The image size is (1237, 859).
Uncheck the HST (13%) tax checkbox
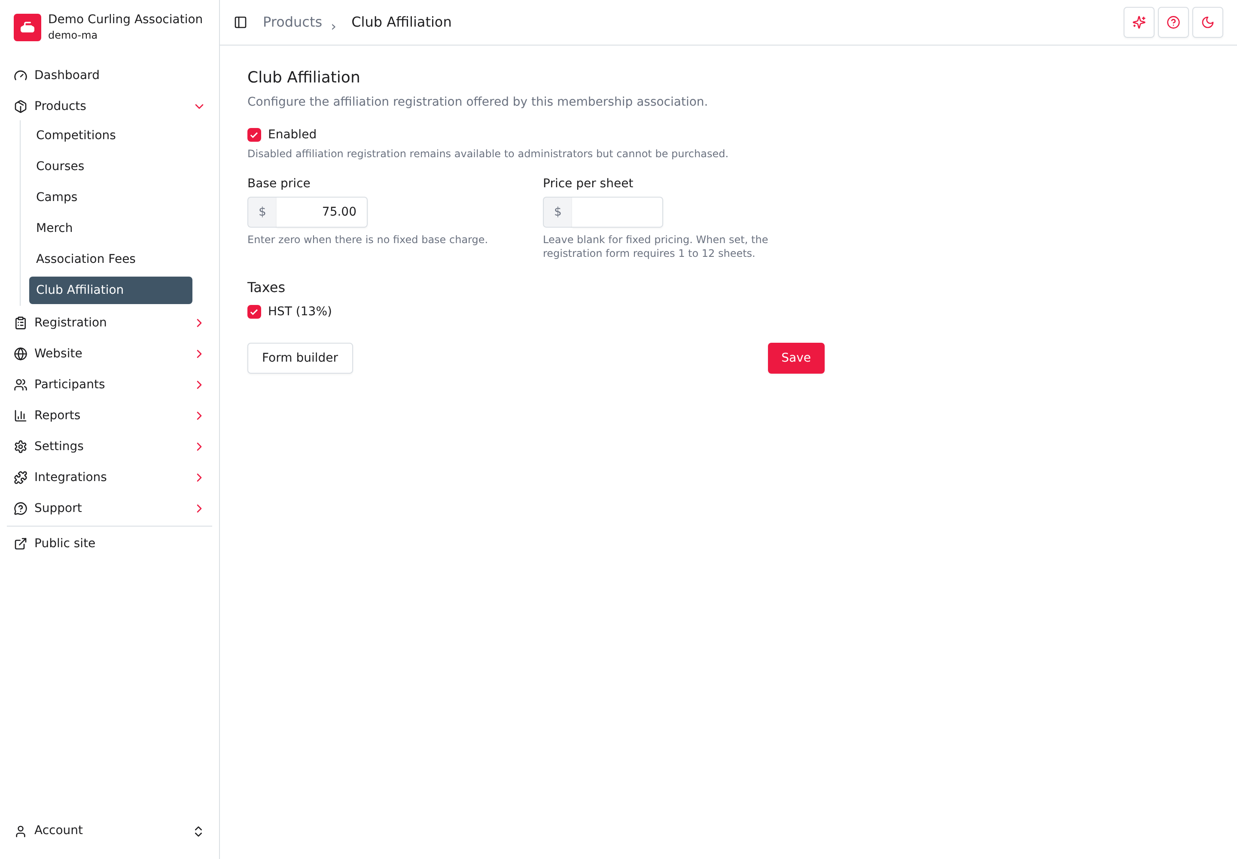(x=254, y=312)
